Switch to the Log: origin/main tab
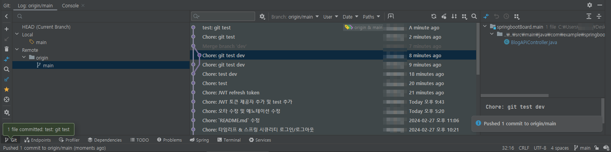 (35, 5)
